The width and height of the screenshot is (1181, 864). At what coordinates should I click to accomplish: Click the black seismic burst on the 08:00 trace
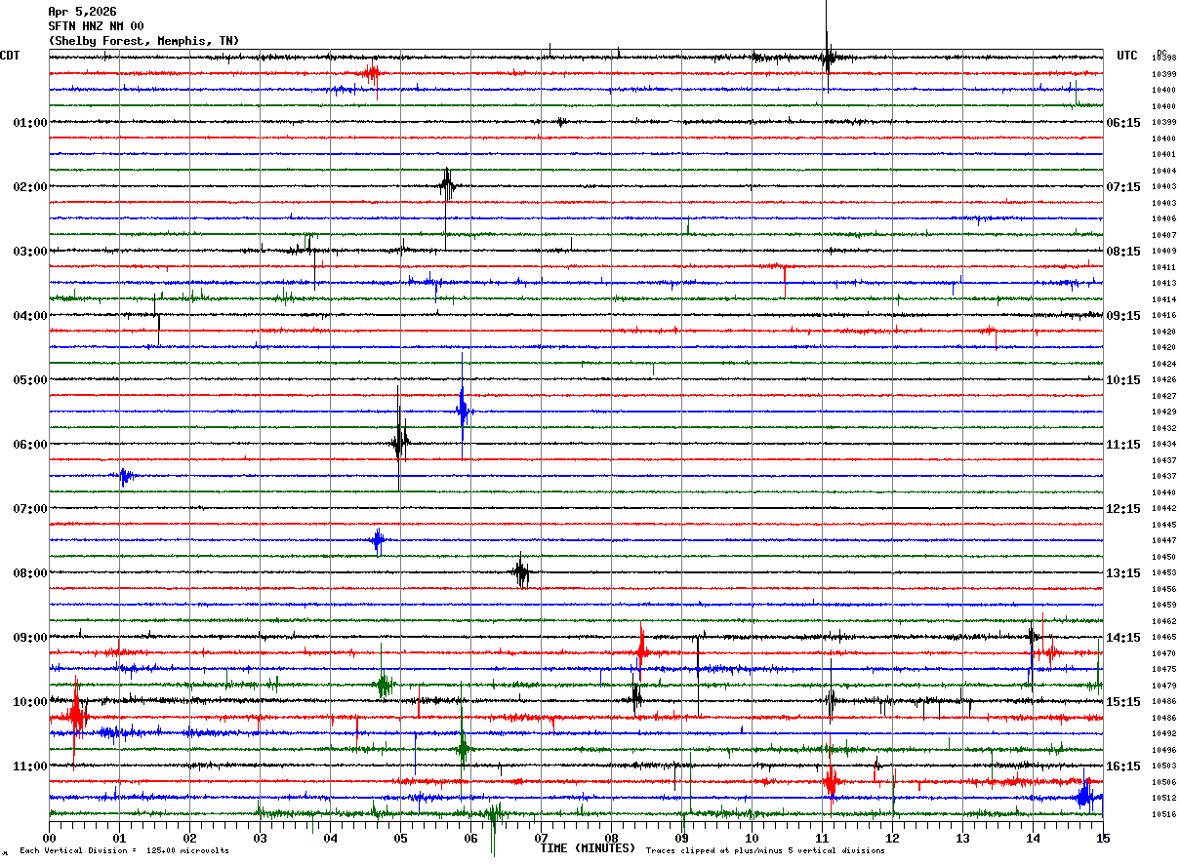tap(521, 572)
